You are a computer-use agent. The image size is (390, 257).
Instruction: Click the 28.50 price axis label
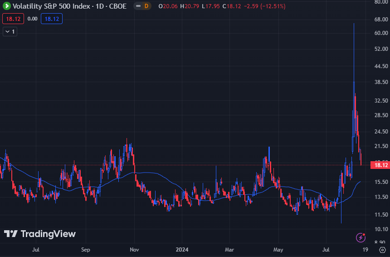[381, 115]
